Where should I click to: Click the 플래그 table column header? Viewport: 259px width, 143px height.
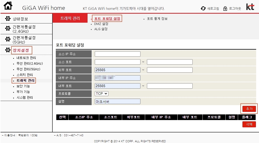click(x=247, y=117)
